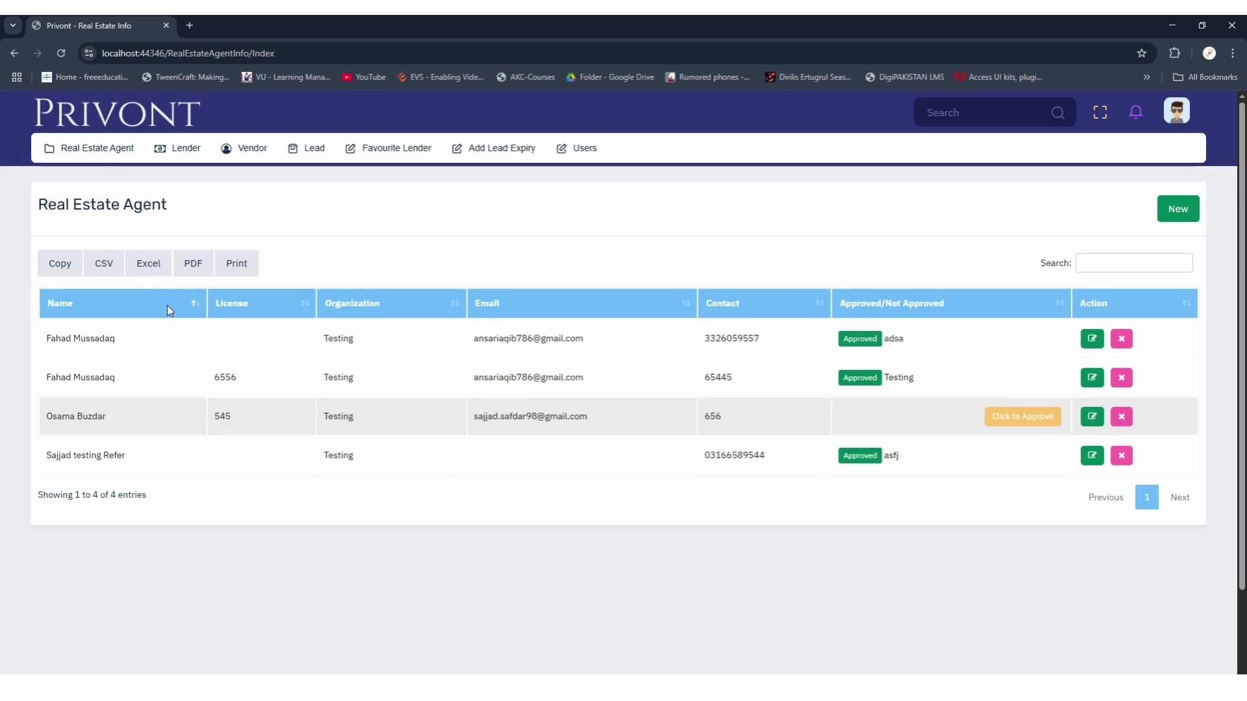Click the magnifier icon in header search
Image resolution: width=1247 pixels, height=701 pixels.
coord(1057,113)
